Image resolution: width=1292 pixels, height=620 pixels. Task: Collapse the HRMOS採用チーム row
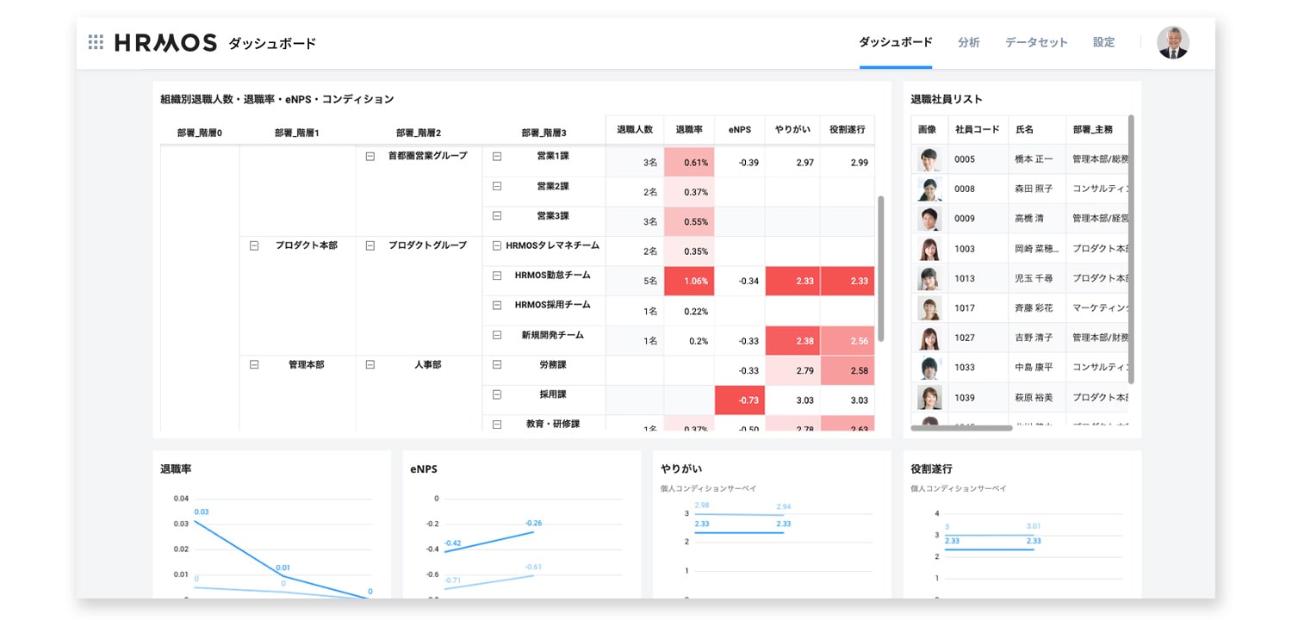pos(496,305)
